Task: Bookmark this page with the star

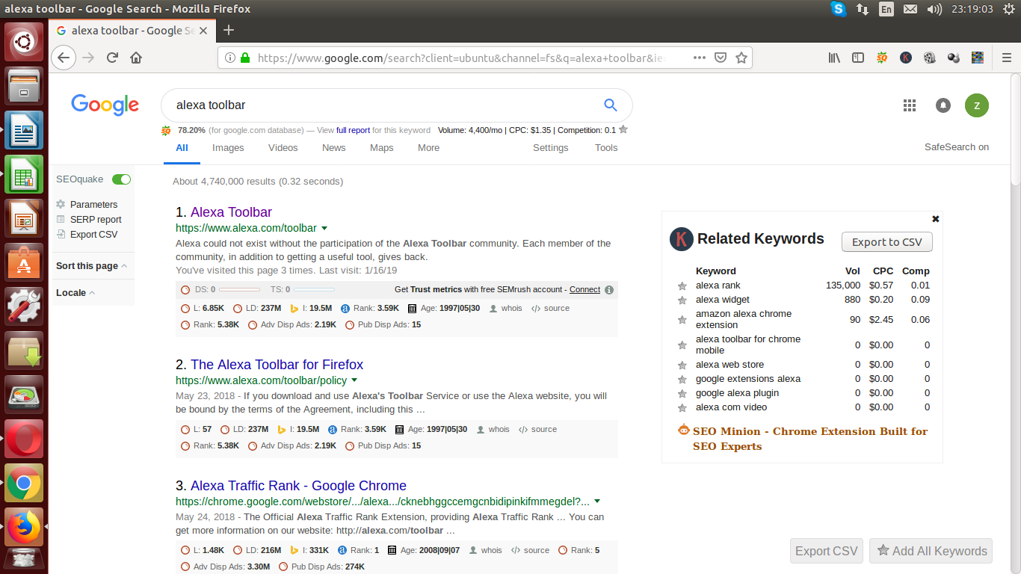Action: (x=741, y=58)
